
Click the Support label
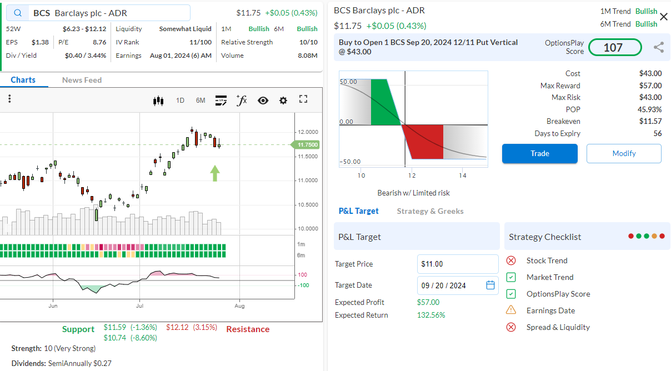tap(78, 329)
